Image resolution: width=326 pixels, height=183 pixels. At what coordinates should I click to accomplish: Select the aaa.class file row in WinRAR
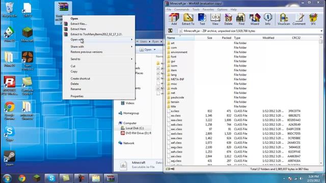[234, 120]
